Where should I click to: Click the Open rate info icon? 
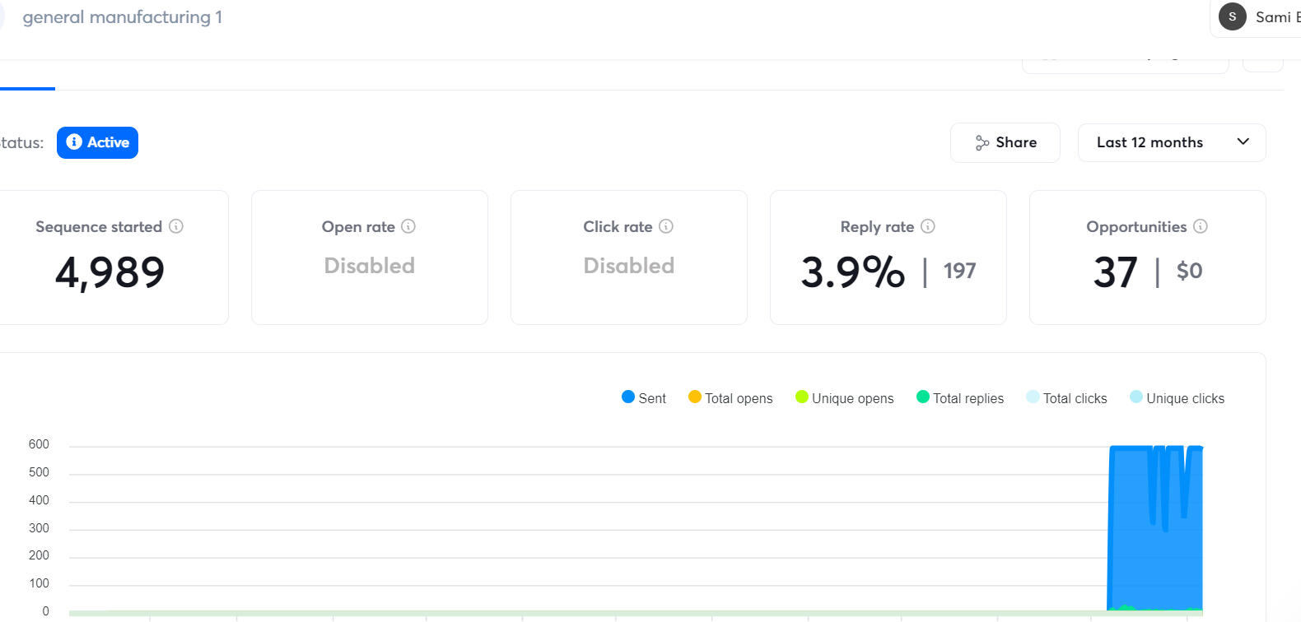click(408, 226)
